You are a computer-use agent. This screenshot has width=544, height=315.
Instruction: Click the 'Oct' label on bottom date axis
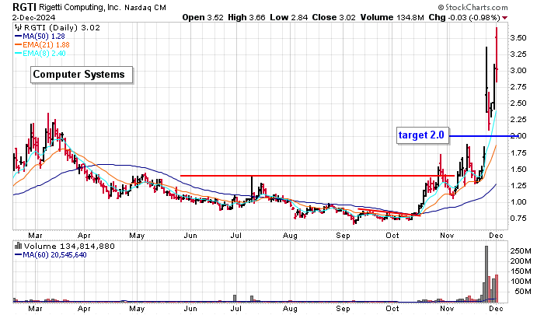tap(392, 309)
